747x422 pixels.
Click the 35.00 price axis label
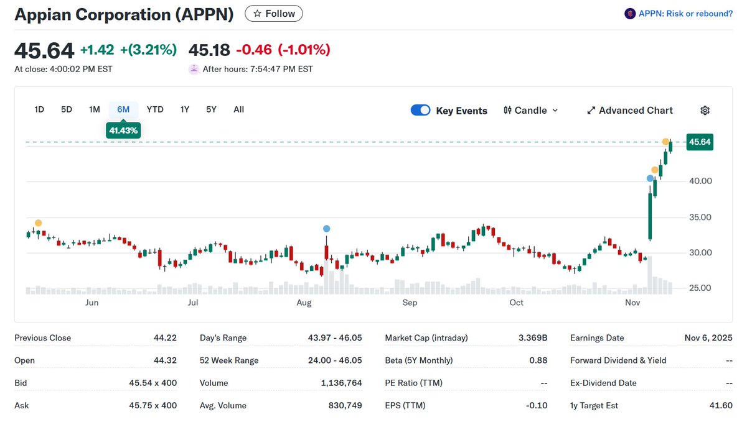tap(700, 217)
